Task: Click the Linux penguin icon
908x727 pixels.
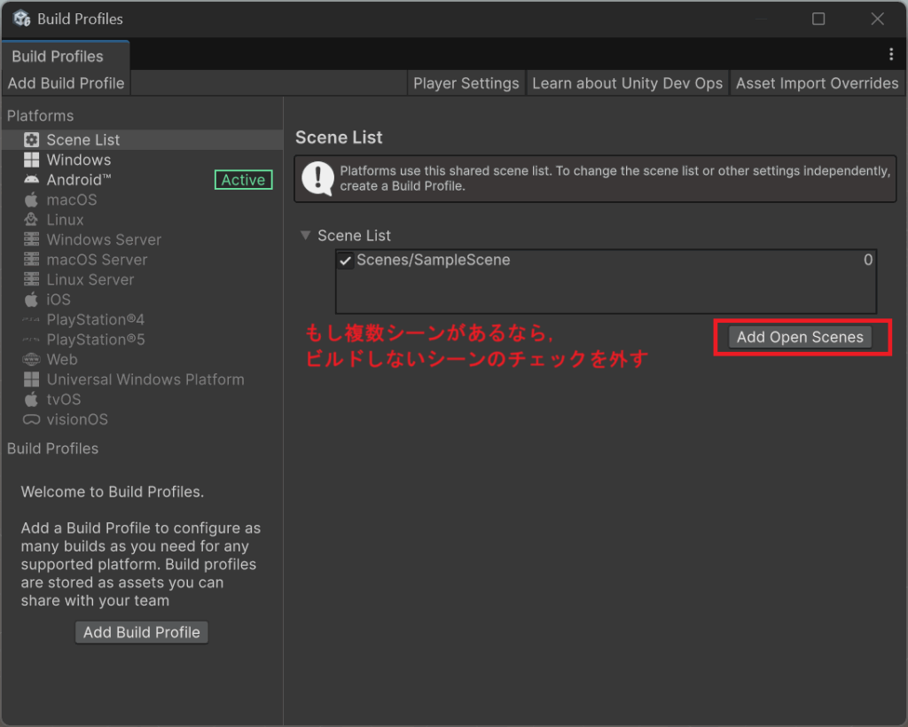Action: pos(31,219)
